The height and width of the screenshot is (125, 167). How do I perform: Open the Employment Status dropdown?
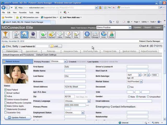coord(74,113)
